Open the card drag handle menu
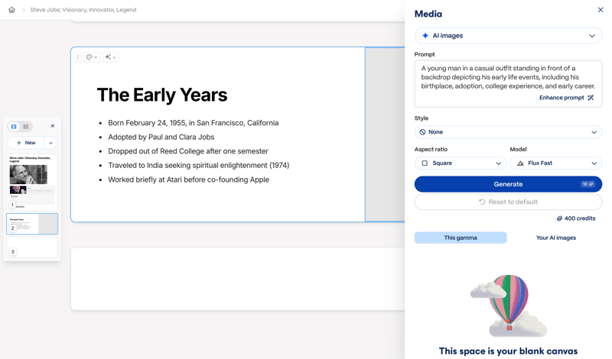Screen dimensions: 612x359 tap(78, 57)
